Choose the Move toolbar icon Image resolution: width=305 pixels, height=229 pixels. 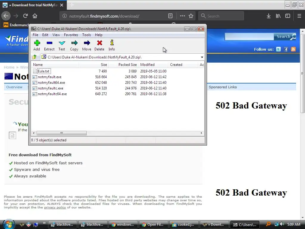[87, 46]
